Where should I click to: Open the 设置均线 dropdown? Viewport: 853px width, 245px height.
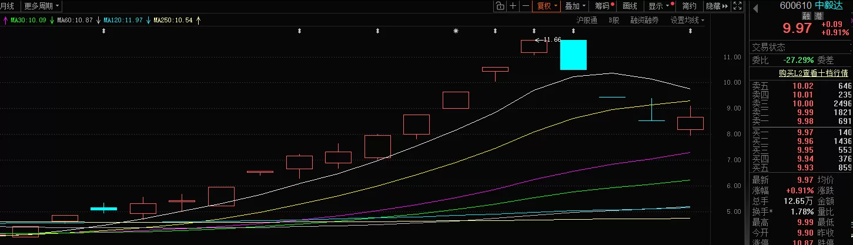(687, 20)
